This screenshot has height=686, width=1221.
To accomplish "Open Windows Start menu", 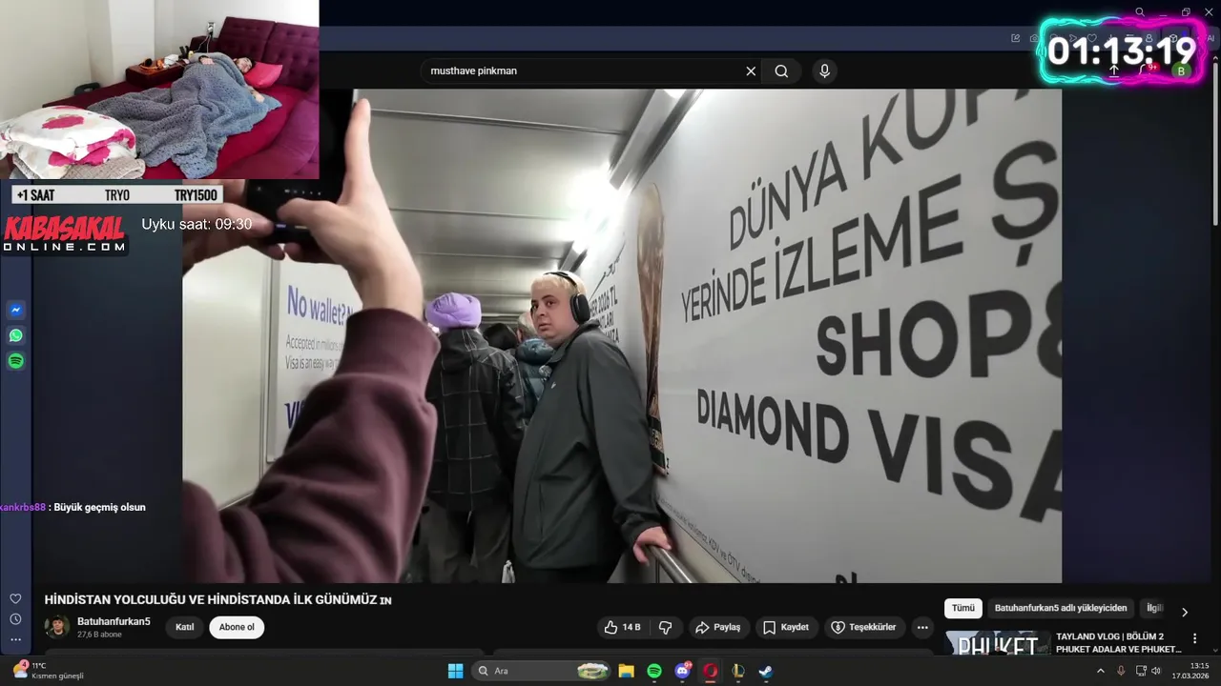I will click(456, 671).
